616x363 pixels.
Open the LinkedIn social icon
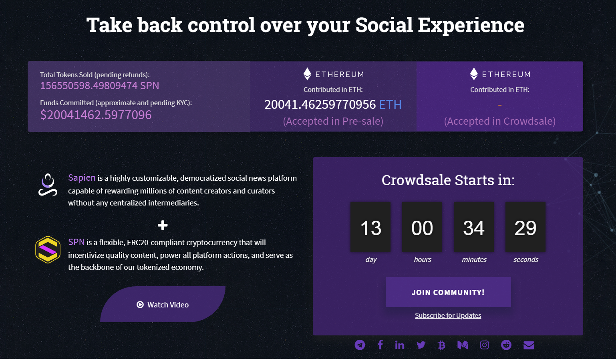(x=400, y=345)
